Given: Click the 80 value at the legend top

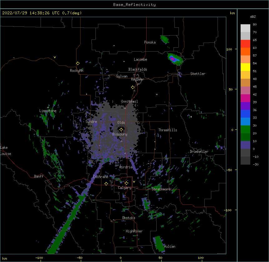Looking at the screenshot, I should point(255,25).
